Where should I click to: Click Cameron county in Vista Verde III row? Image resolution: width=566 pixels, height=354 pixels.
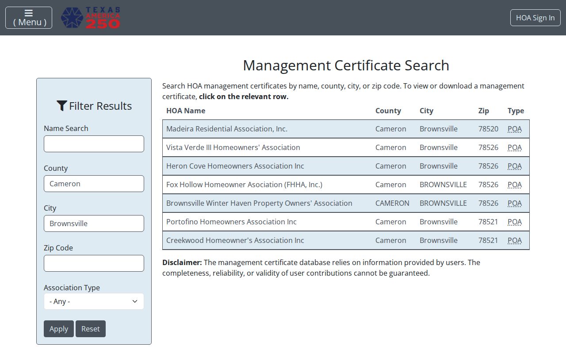coord(390,147)
